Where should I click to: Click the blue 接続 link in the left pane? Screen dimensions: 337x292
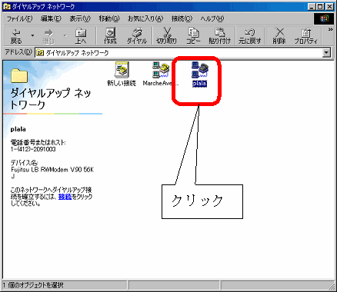tap(65, 197)
